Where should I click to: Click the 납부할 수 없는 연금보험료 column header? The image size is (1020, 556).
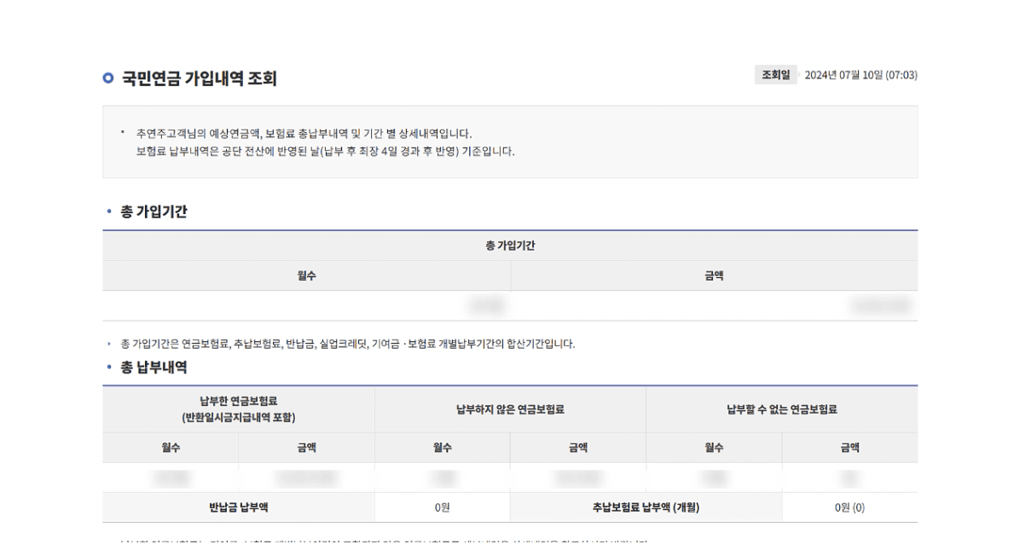[781, 409]
